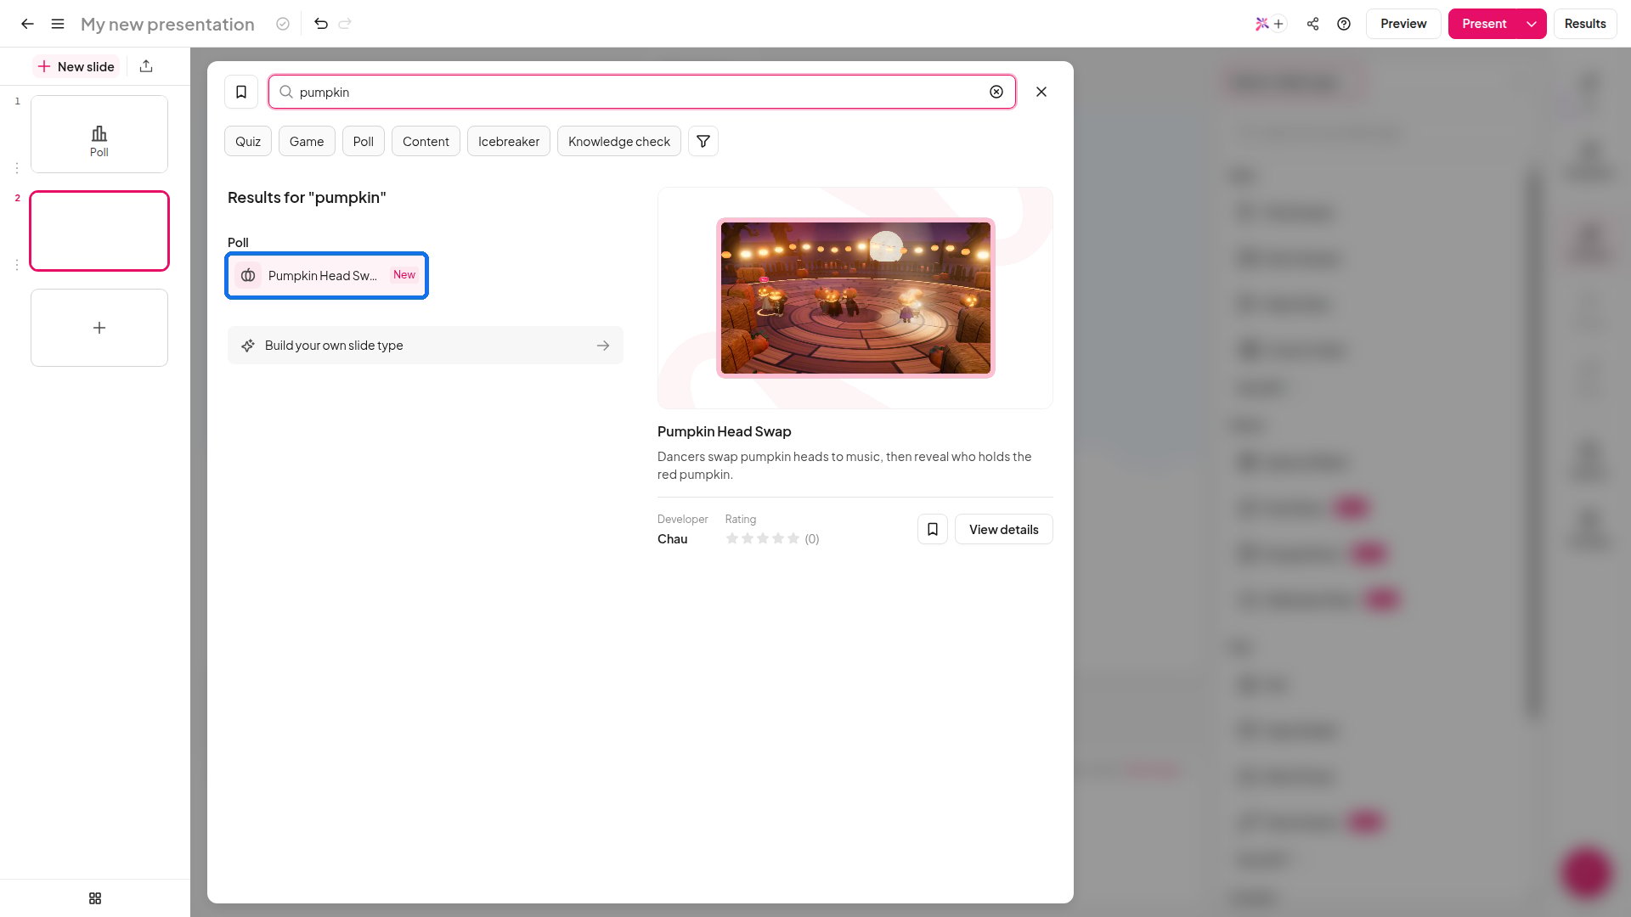Select slide 1 Poll thumbnail

pyautogui.click(x=99, y=134)
